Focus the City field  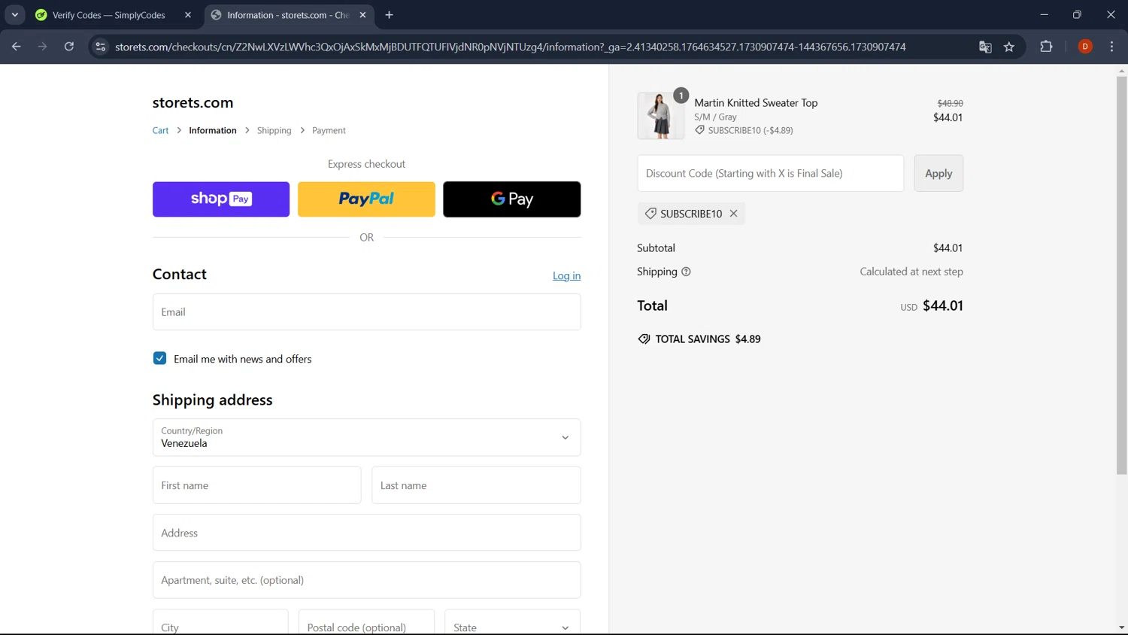click(x=220, y=622)
